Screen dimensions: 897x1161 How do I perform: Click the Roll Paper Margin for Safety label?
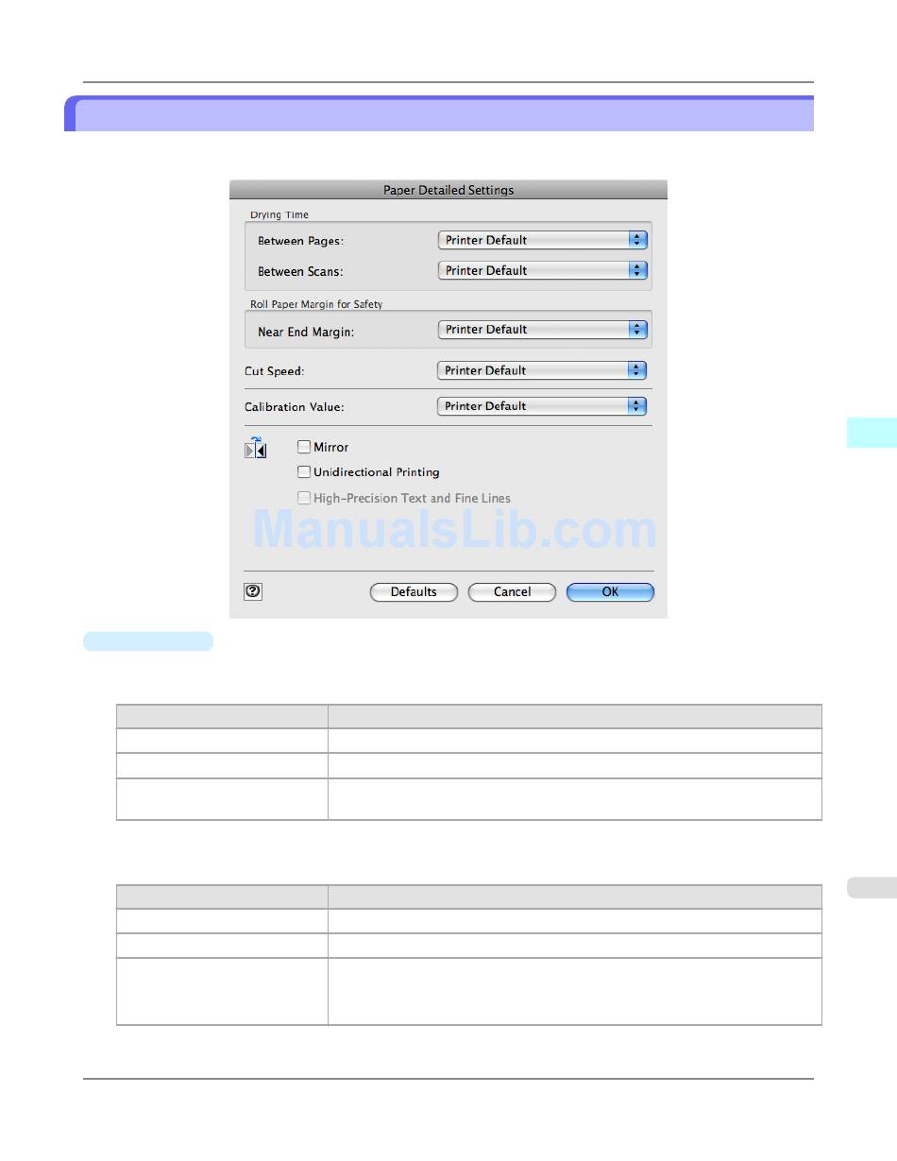(316, 304)
